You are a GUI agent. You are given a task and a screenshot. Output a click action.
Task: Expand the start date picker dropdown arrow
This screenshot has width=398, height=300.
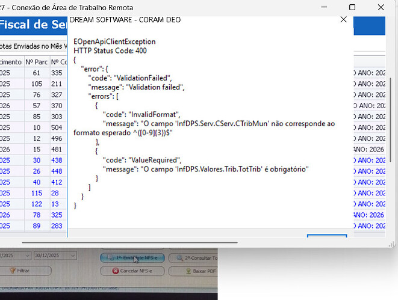pos(26,257)
